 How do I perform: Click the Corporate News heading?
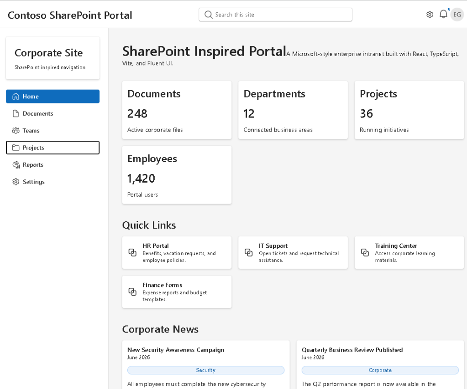coord(160,329)
